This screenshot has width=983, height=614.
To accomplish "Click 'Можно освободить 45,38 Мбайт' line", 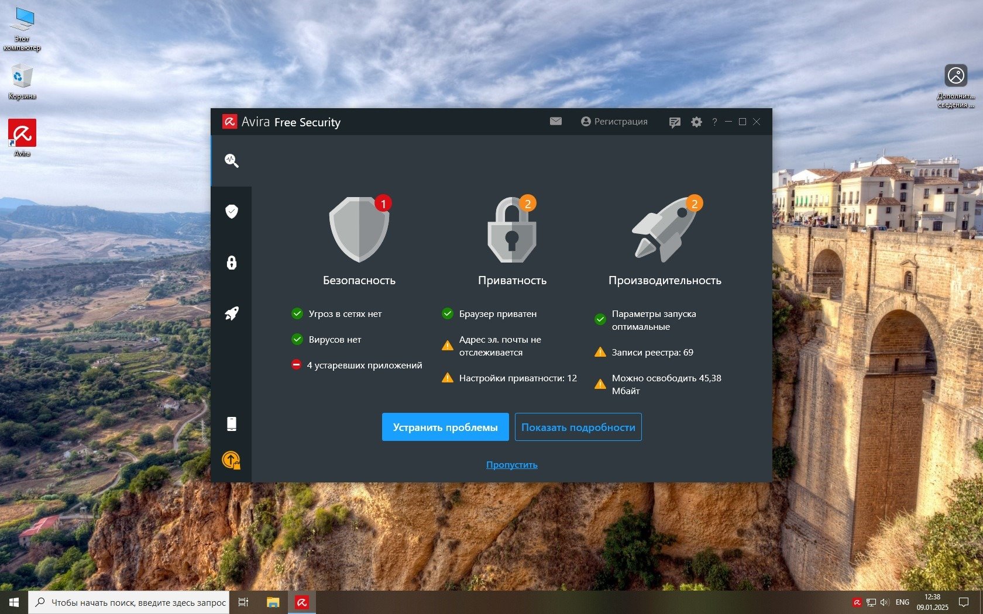I will [658, 385].
